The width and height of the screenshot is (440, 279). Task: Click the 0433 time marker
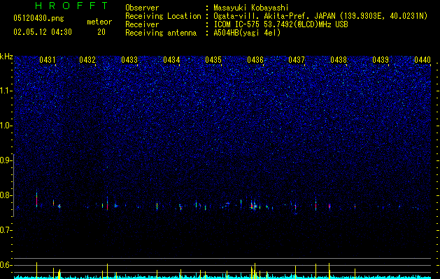pos(129,60)
